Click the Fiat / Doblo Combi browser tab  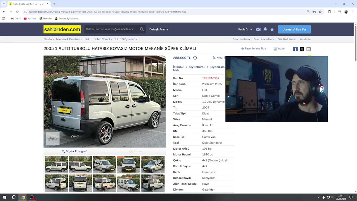click(29, 4)
